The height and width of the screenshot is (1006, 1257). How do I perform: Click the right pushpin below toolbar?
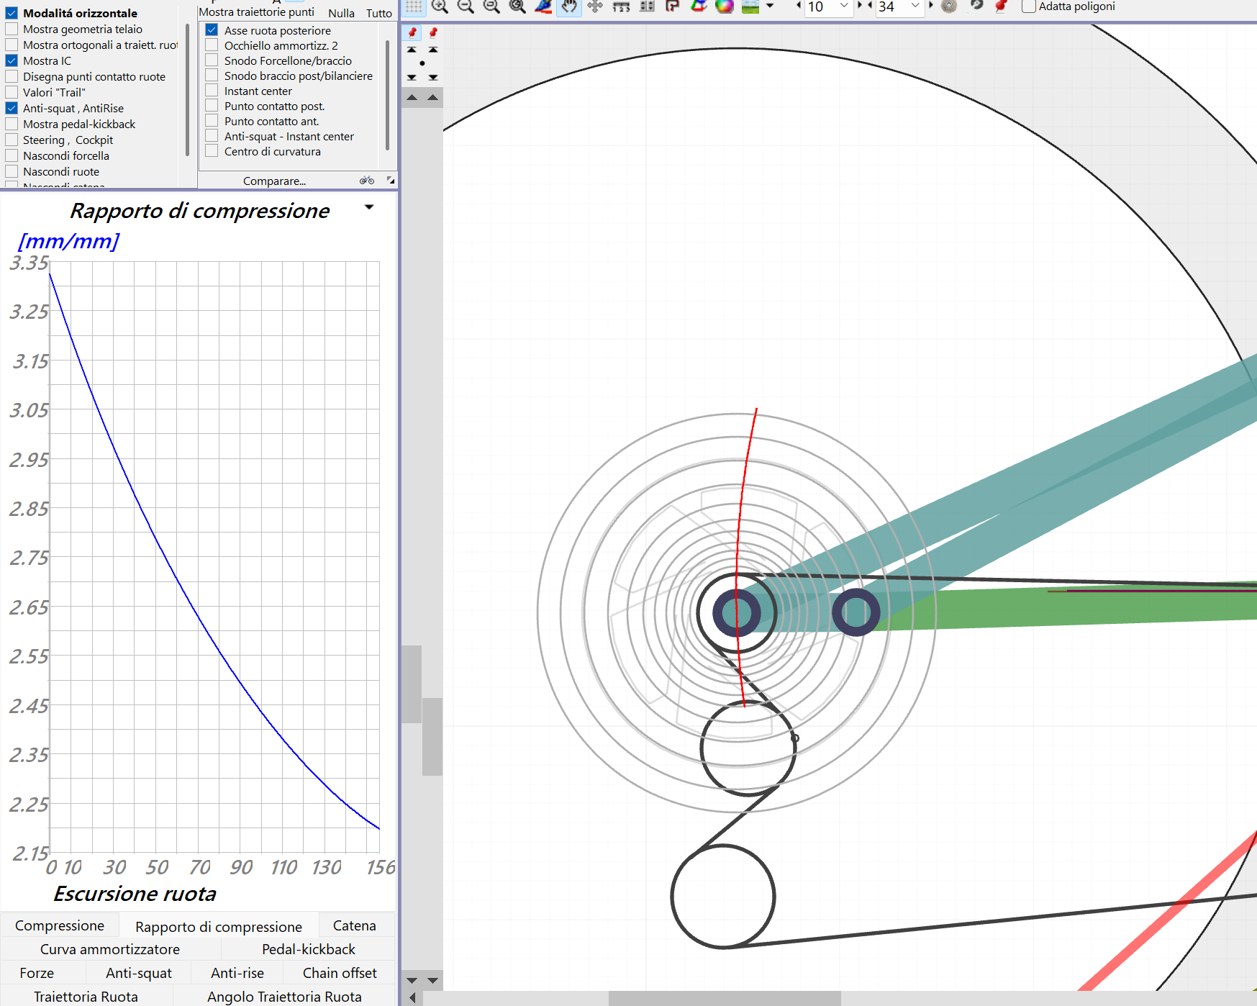click(433, 32)
